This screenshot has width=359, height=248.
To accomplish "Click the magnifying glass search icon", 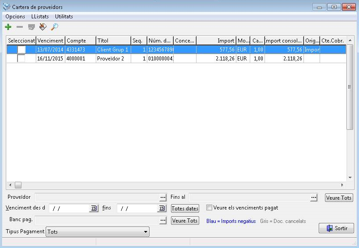I will [x=55, y=27].
